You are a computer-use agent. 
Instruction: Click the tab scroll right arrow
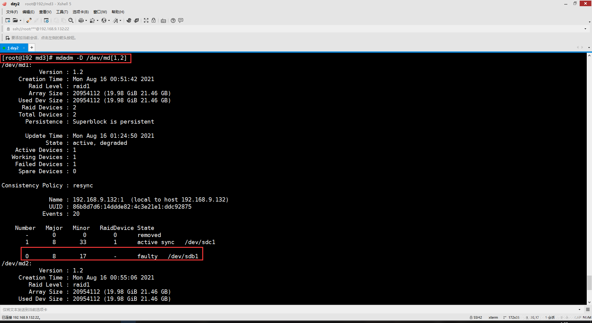[582, 47]
